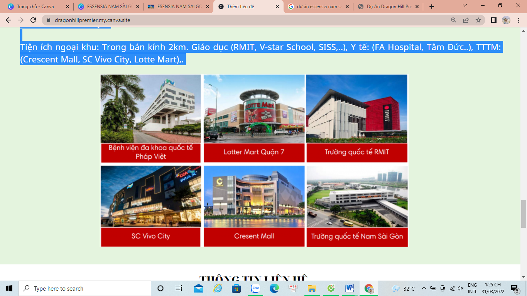Click the Lotter Mart Quận 7 caption

(x=254, y=152)
